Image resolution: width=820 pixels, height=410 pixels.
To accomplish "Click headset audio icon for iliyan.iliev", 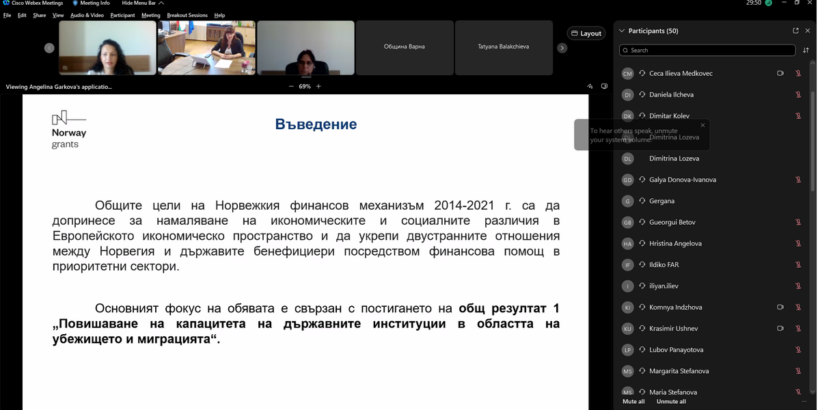I will pyautogui.click(x=642, y=286).
